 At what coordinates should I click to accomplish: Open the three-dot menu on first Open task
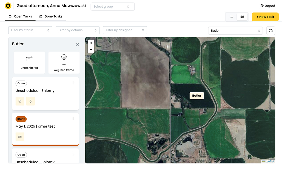[x=73, y=83]
